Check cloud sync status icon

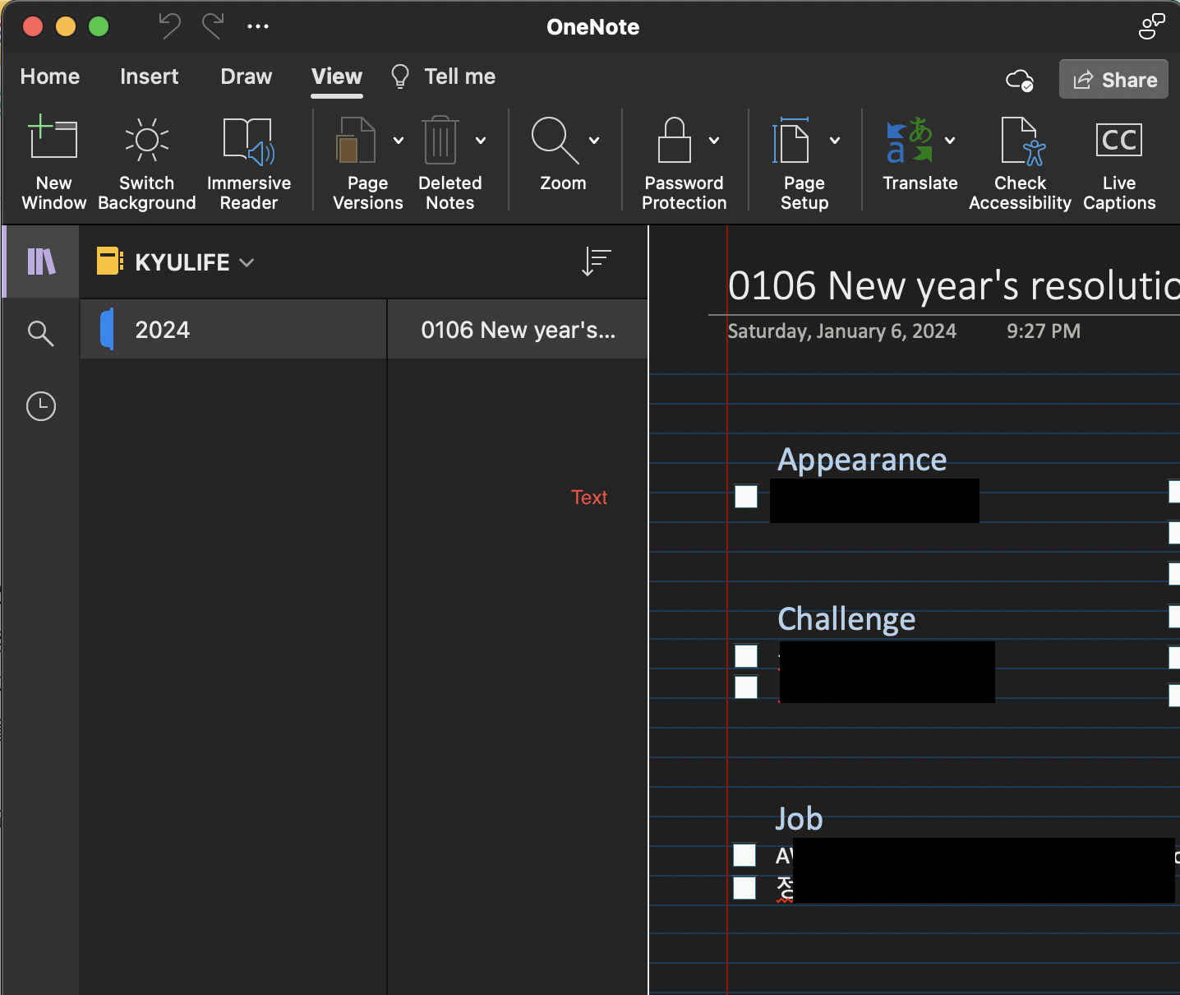click(x=1020, y=80)
